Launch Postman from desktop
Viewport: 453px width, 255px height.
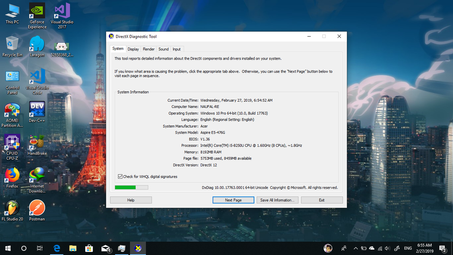37,211
